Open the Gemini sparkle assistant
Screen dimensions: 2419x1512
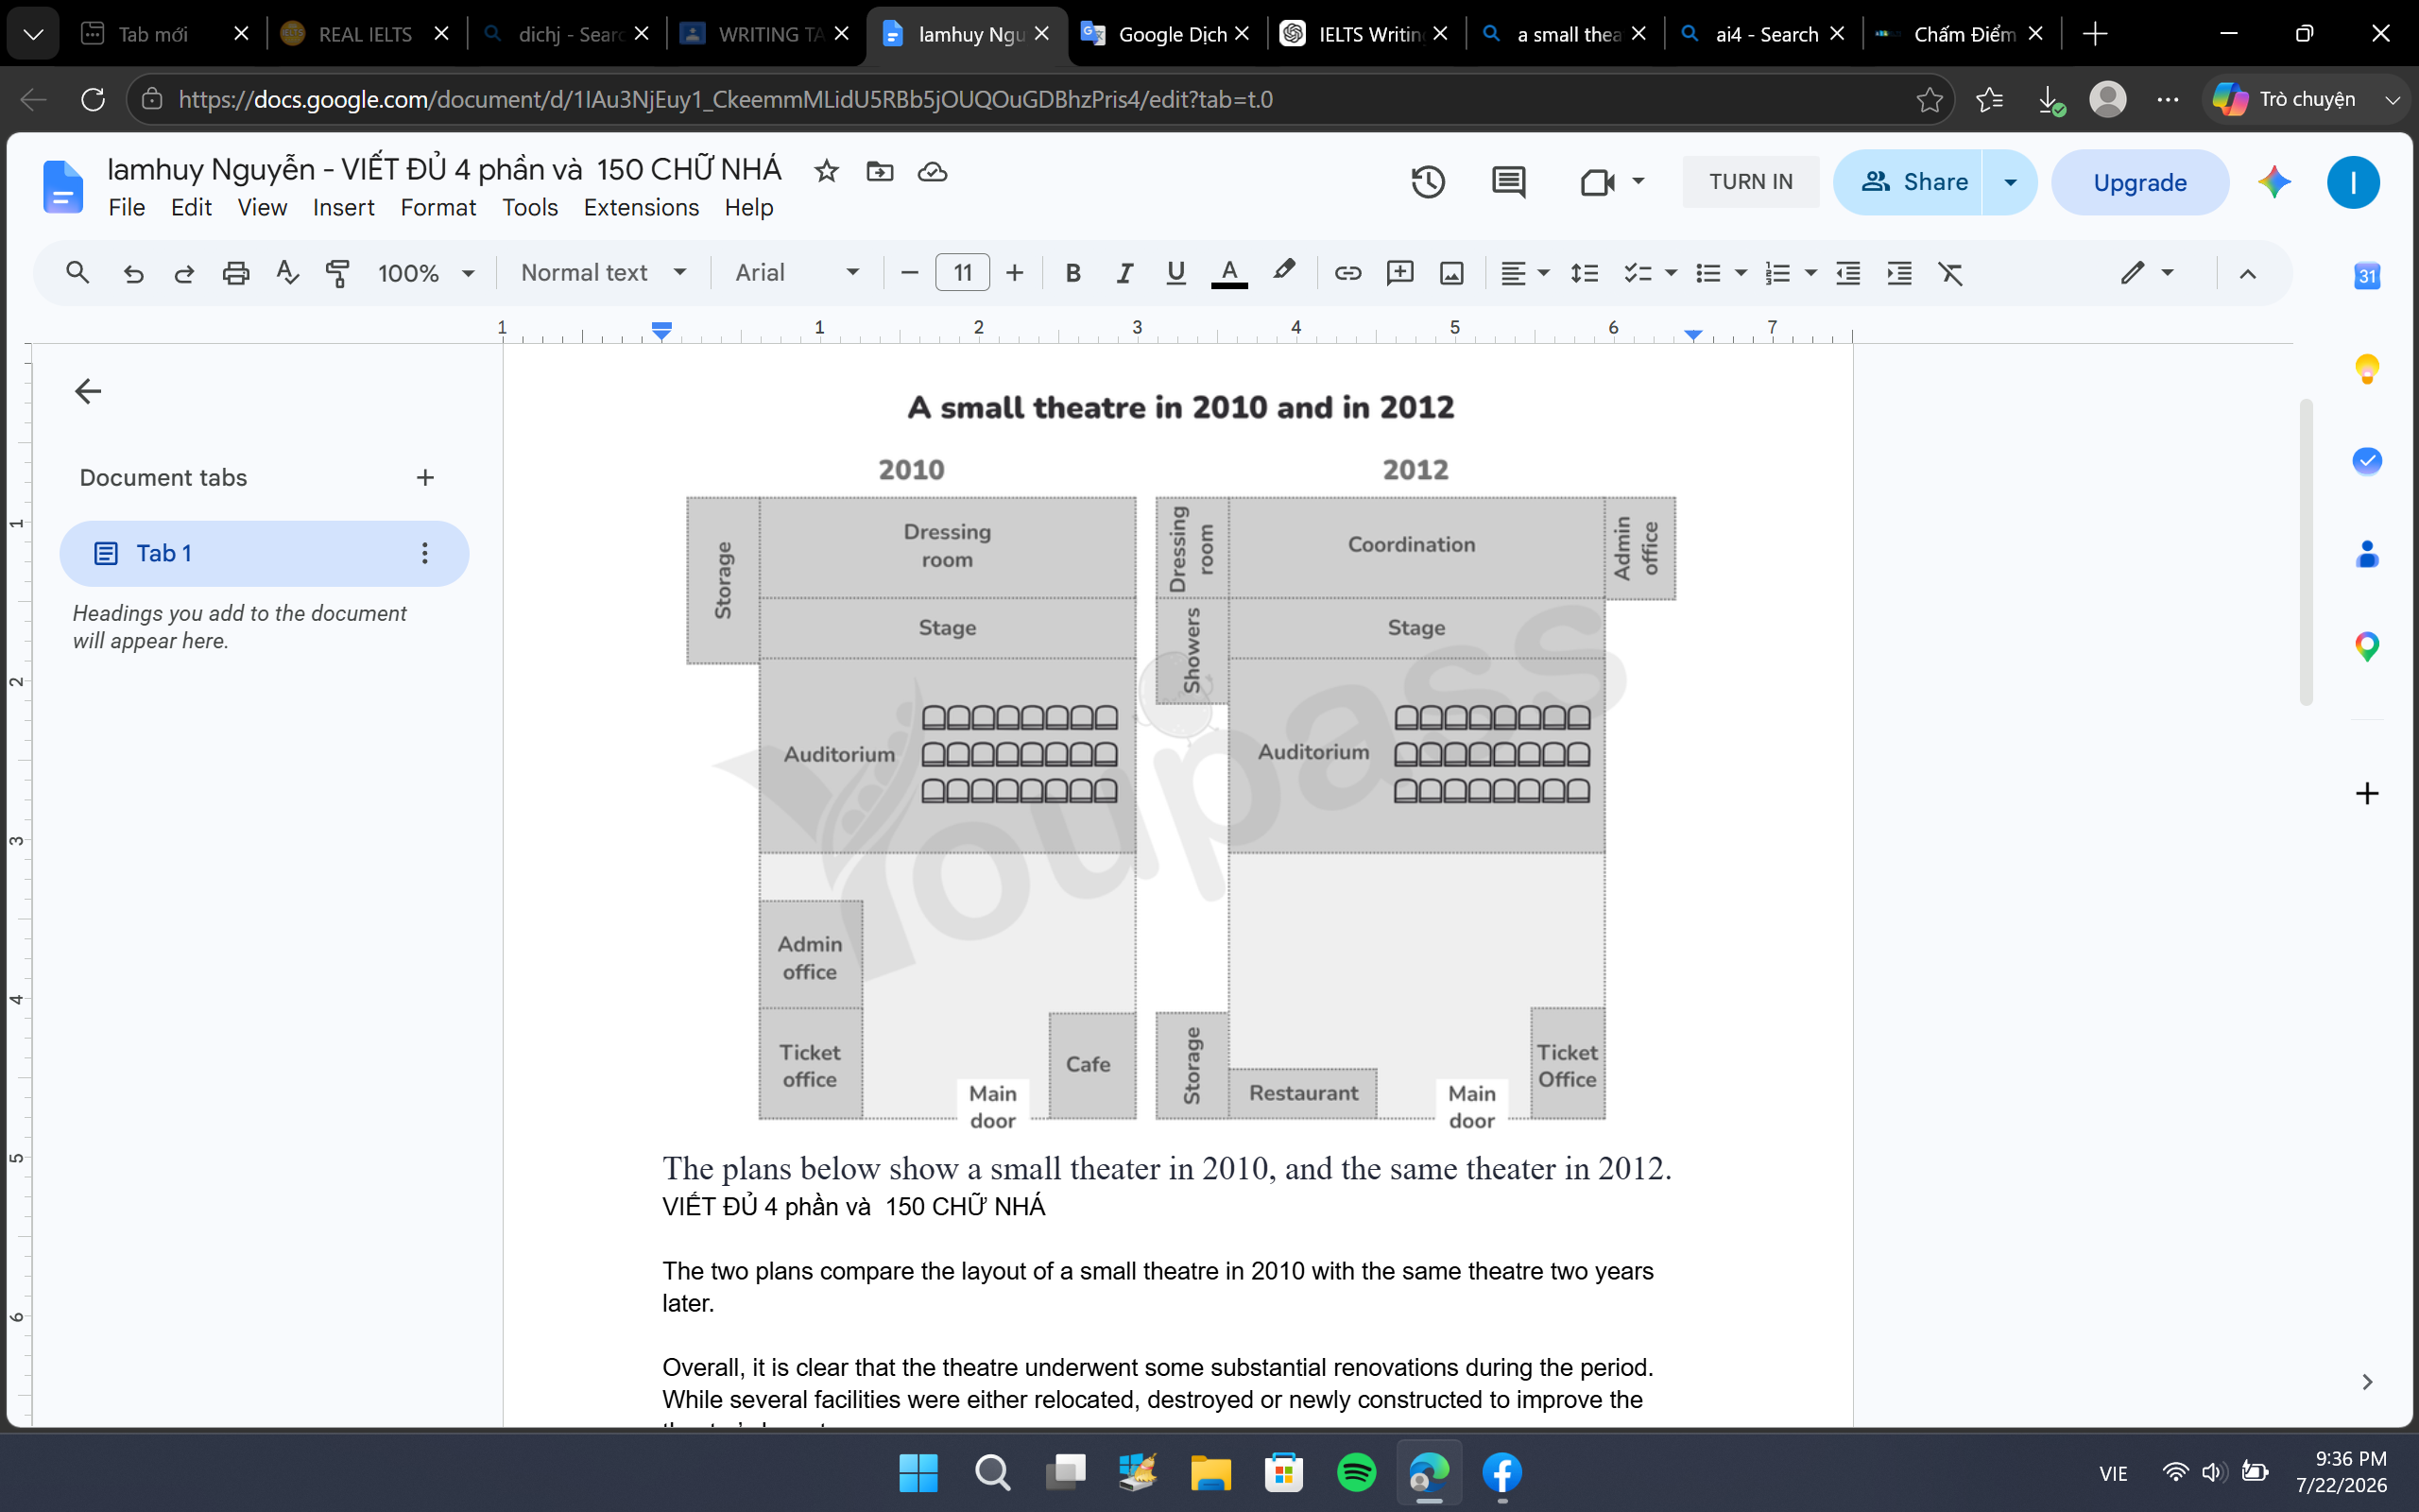[2274, 182]
